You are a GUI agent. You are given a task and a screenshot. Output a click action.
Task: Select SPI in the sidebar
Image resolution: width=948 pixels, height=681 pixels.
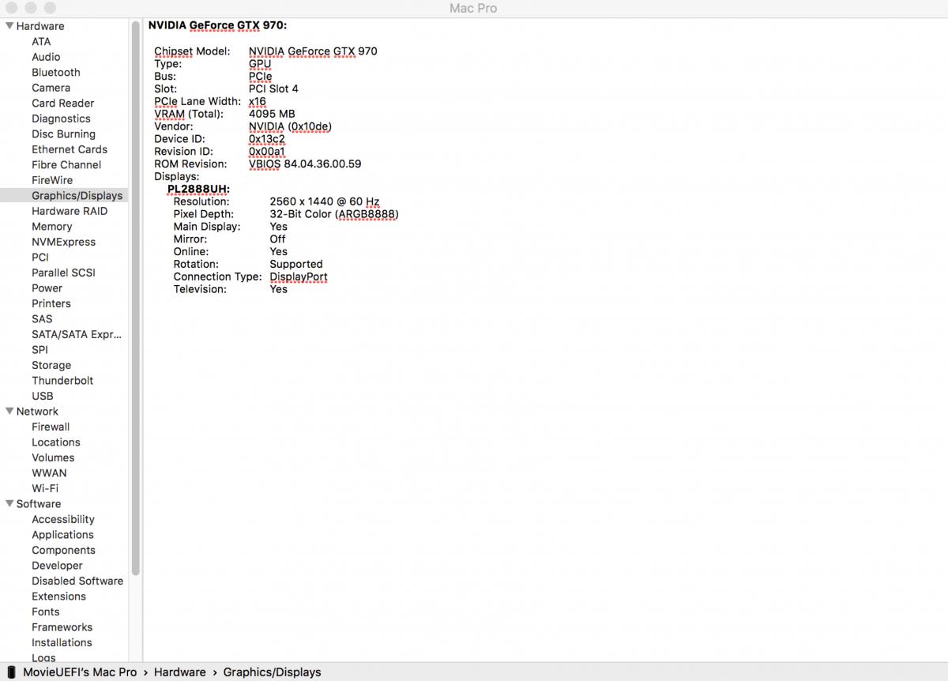tap(39, 350)
